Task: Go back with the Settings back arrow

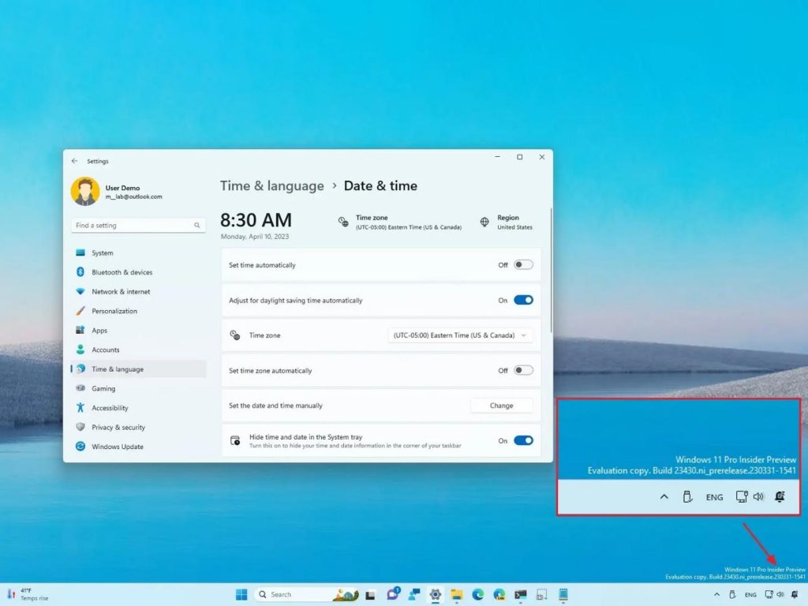Action: [x=75, y=161]
